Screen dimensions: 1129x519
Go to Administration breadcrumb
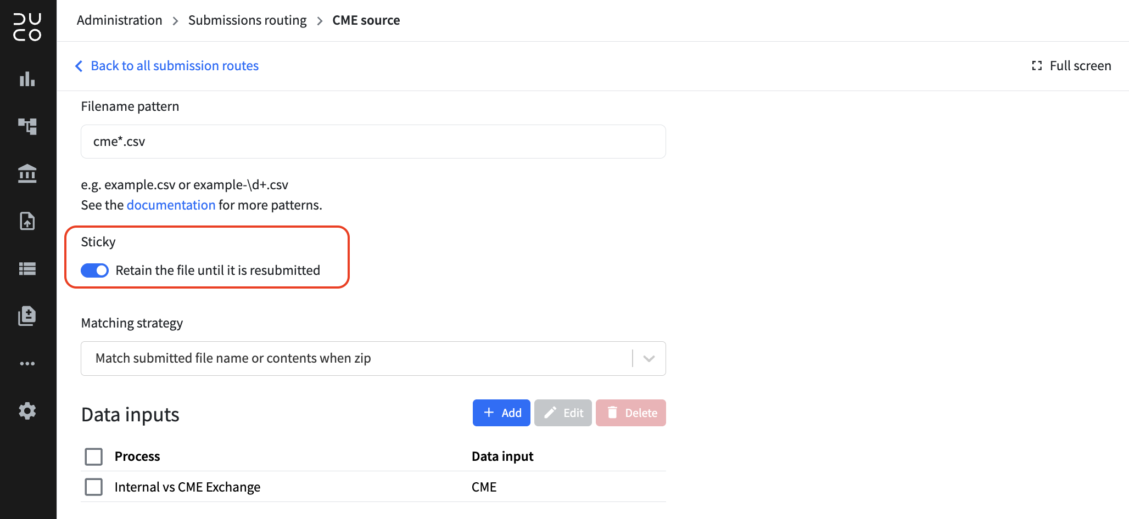pyautogui.click(x=120, y=20)
